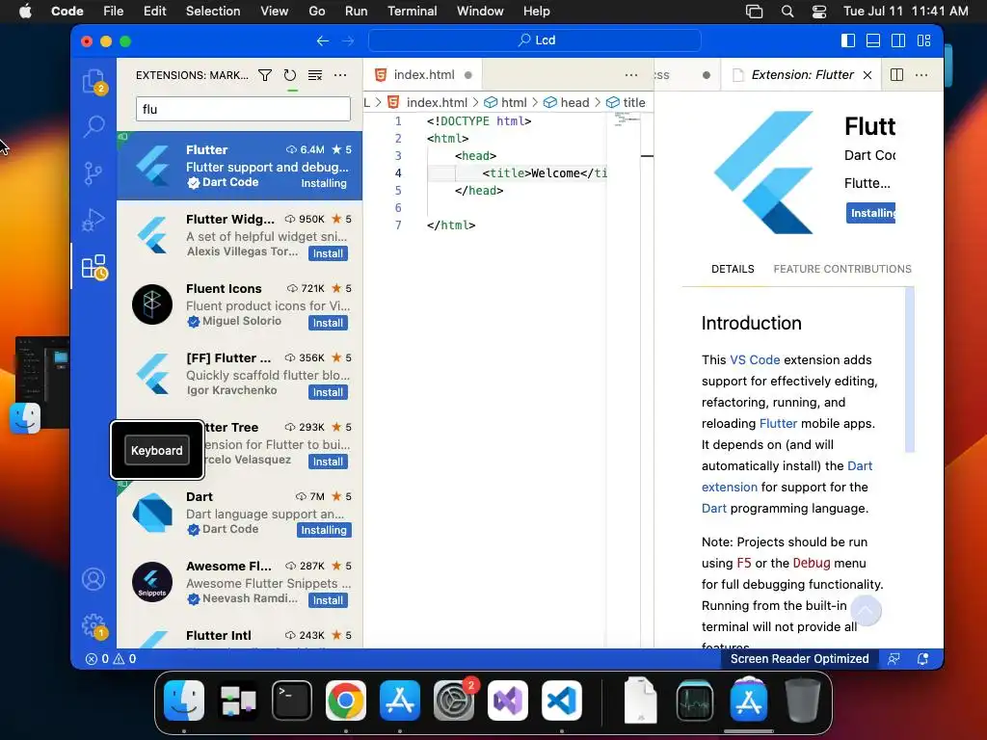Open Source Control view
This screenshot has width=987, height=740.
[93, 173]
